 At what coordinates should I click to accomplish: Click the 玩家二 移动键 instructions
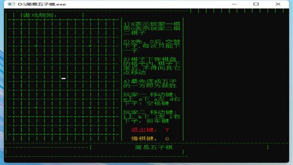pos(152,116)
